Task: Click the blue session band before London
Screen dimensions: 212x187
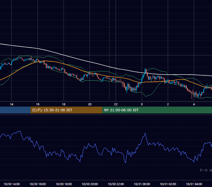Action: [15, 110]
